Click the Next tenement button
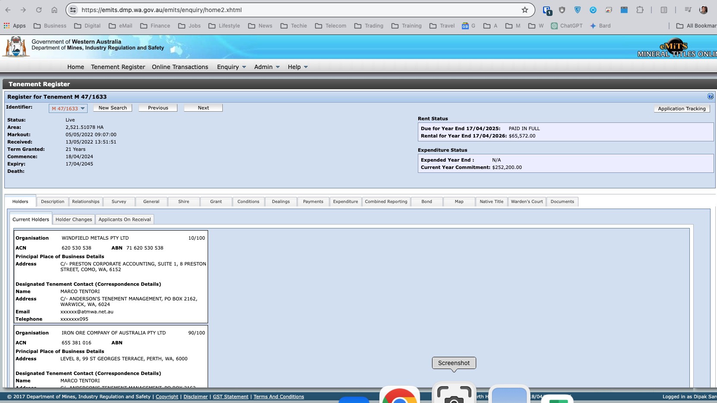 pyautogui.click(x=203, y=108)
